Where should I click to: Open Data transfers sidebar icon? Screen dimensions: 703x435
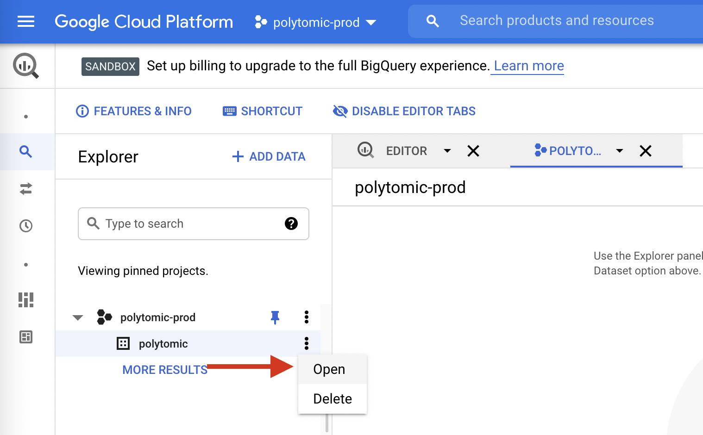(26, 189)
